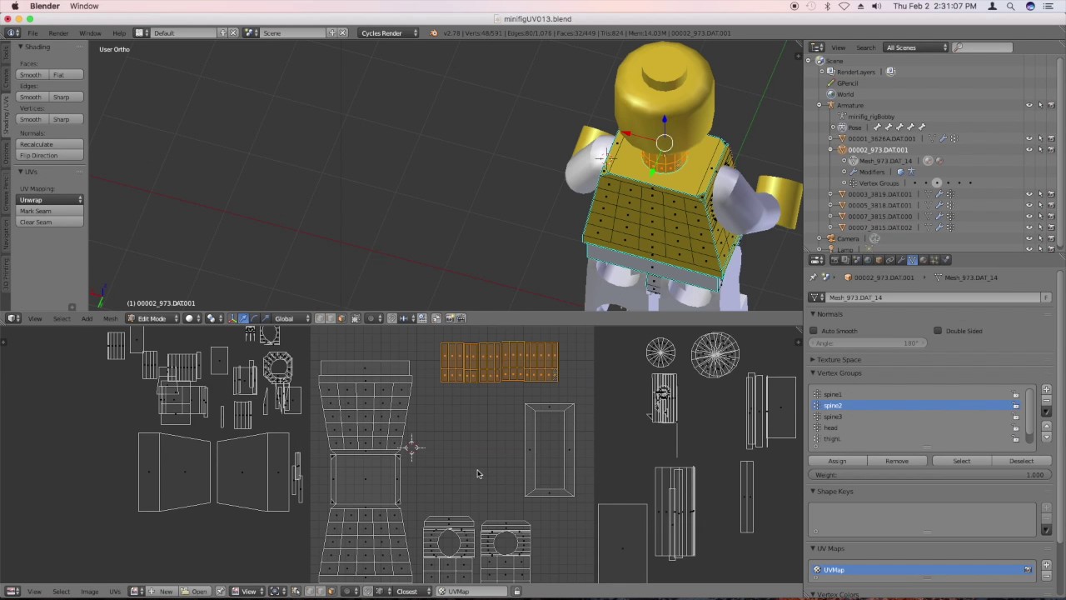
Task: Toggle the 3D manipulator axes icon
Action: point(232,318)
